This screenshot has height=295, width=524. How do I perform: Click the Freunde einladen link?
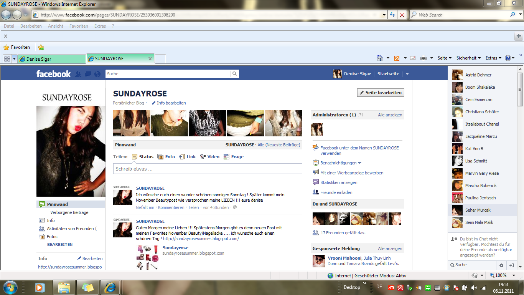pyautogui.click(x=336, y=192)
